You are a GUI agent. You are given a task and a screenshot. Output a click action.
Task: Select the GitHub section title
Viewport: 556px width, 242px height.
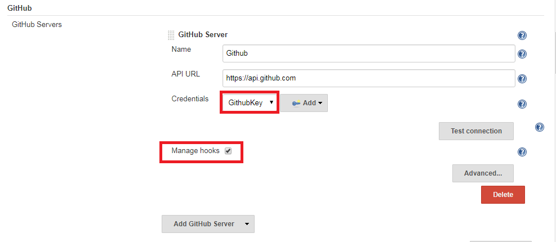20,7
